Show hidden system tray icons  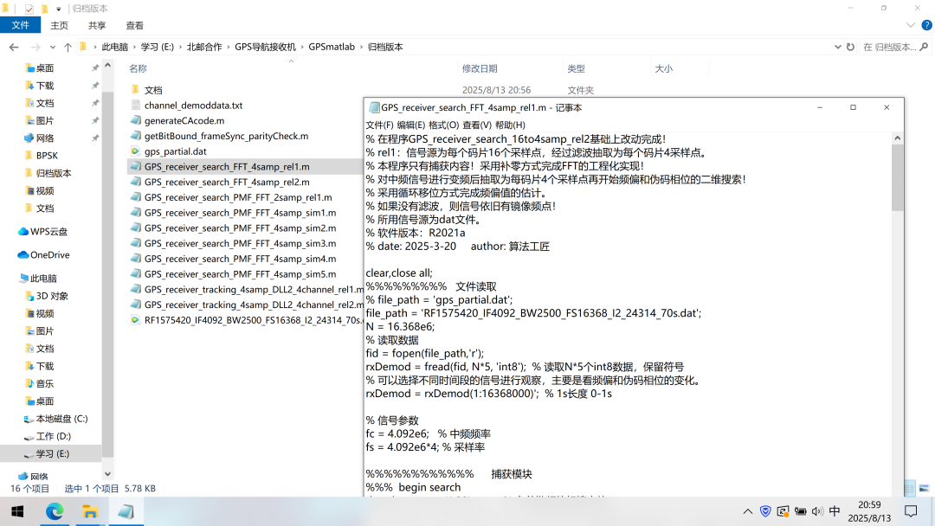748,511
